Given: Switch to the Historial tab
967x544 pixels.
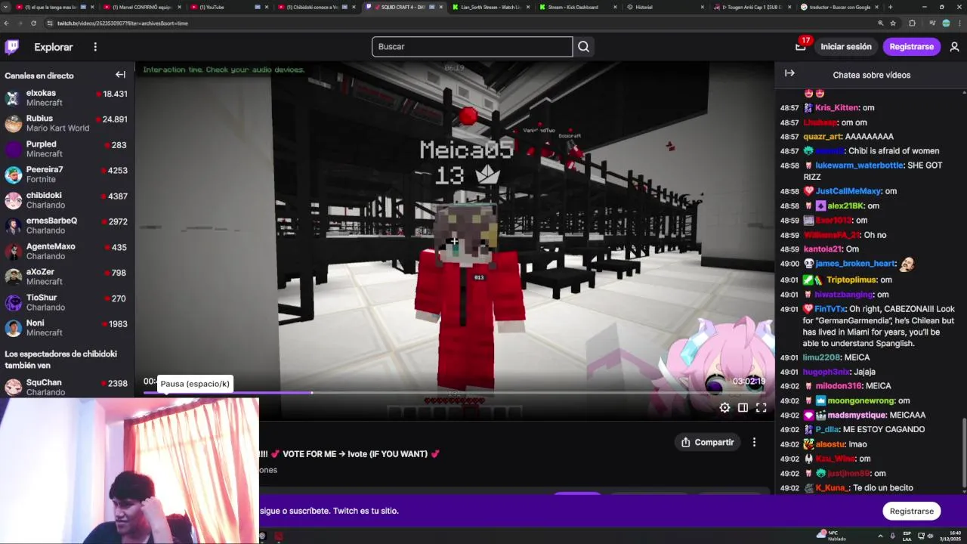Looking at the screenshot, I should pyautogui.click(x=666, y=7).
